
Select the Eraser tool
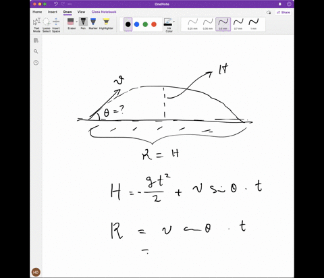[x=71, y=24]
